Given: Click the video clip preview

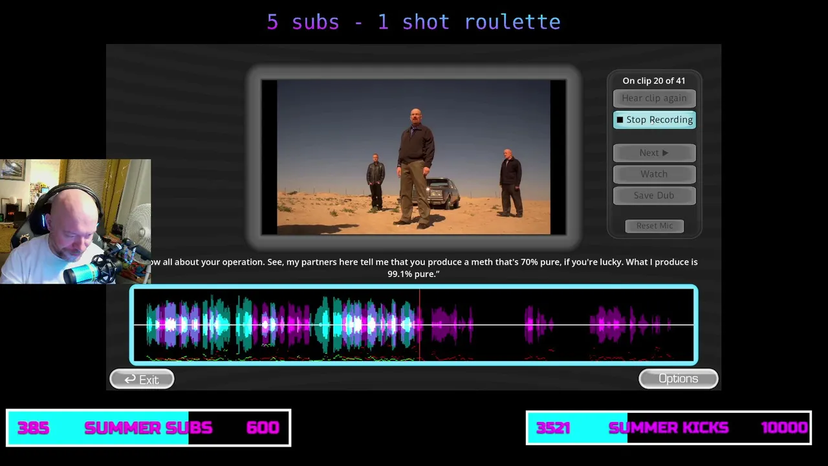Looking at the screenshot, I should (x=413, y=157).
